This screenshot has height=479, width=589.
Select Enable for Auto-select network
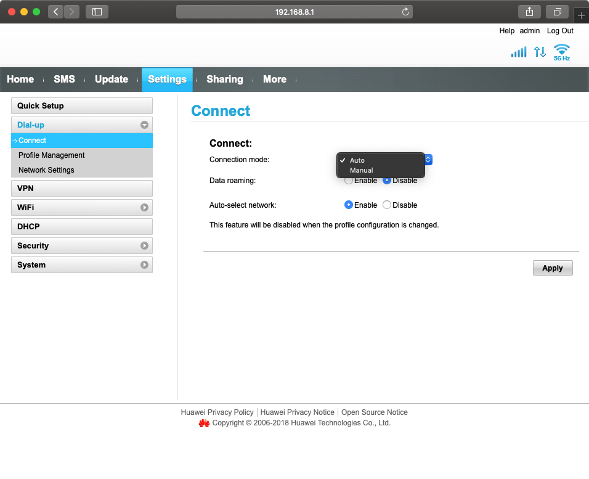[x=349, y=205]
